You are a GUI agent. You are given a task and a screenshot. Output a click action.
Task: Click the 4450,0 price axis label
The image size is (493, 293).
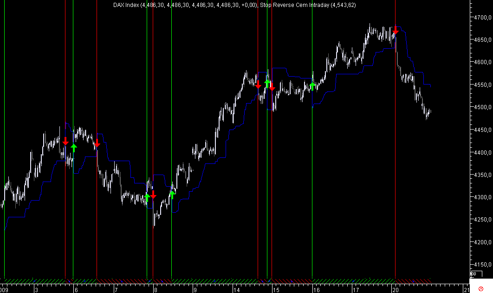coord(482,130)
